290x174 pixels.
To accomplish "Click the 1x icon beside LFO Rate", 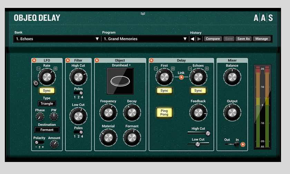I will click(x=38, y=68).
